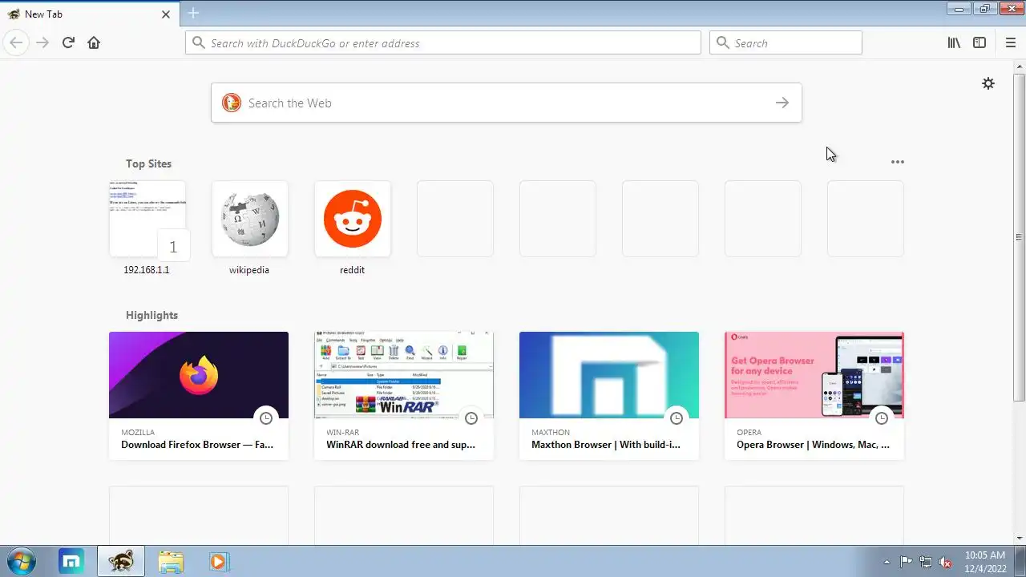Click the MAXTHON source label
Screen dimensions: 1026x577
[551, 432]
